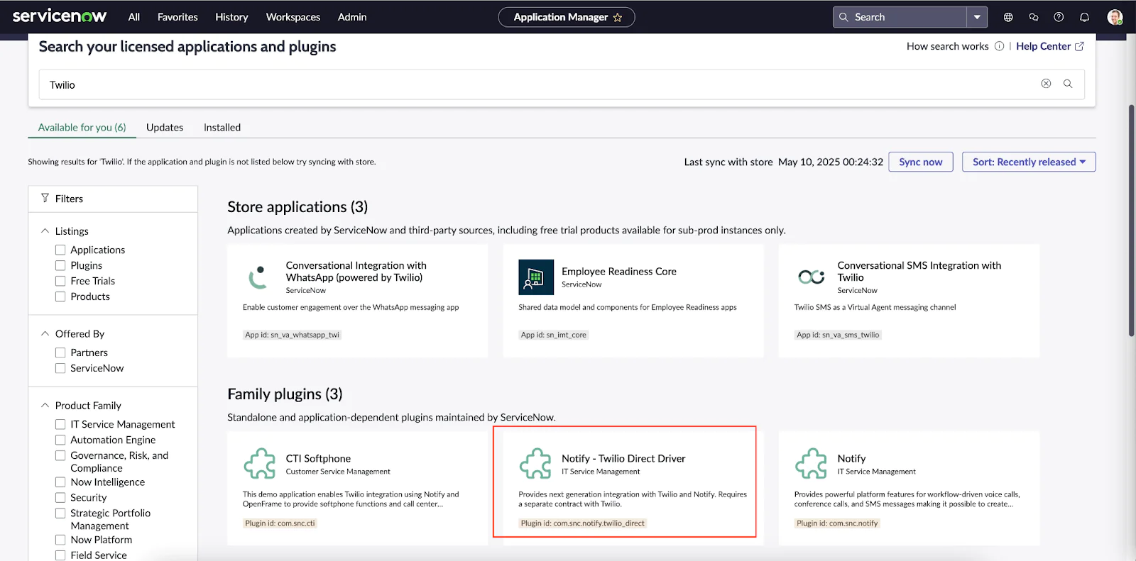Clear the Twilio search text

pyautogui.click(x=1046, y=84)
